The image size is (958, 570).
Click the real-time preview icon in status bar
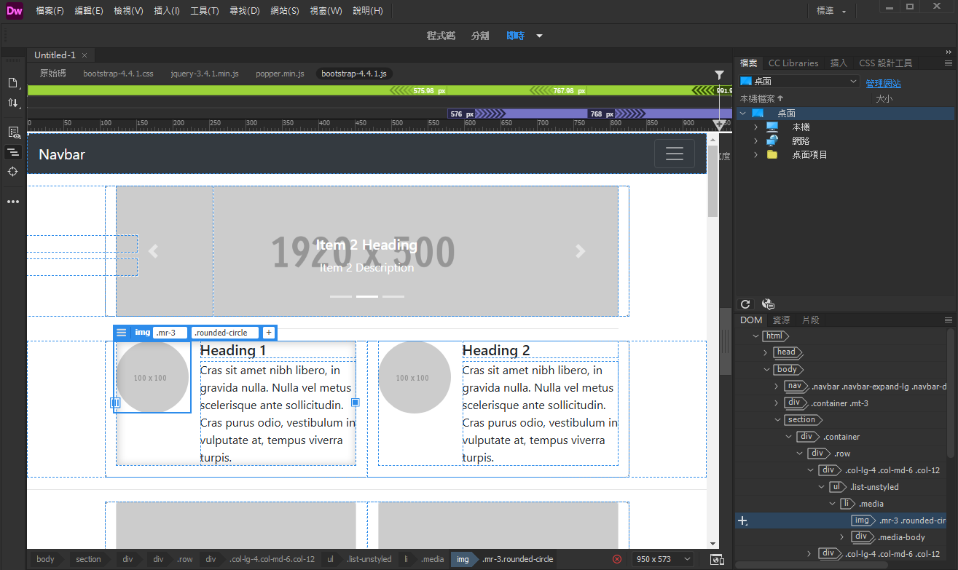717,559
